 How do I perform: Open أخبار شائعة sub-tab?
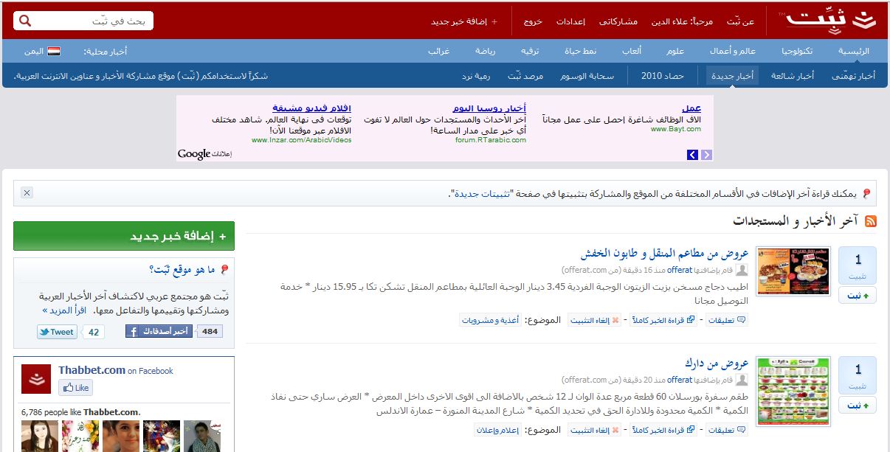coord(793,76)
